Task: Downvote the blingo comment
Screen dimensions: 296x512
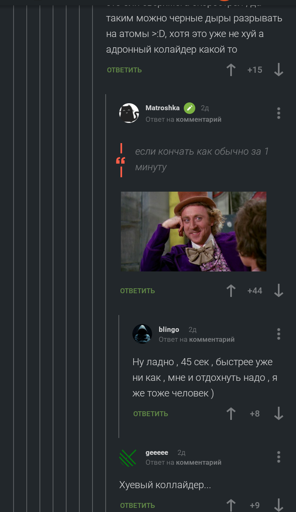Action: coord(279,414)
